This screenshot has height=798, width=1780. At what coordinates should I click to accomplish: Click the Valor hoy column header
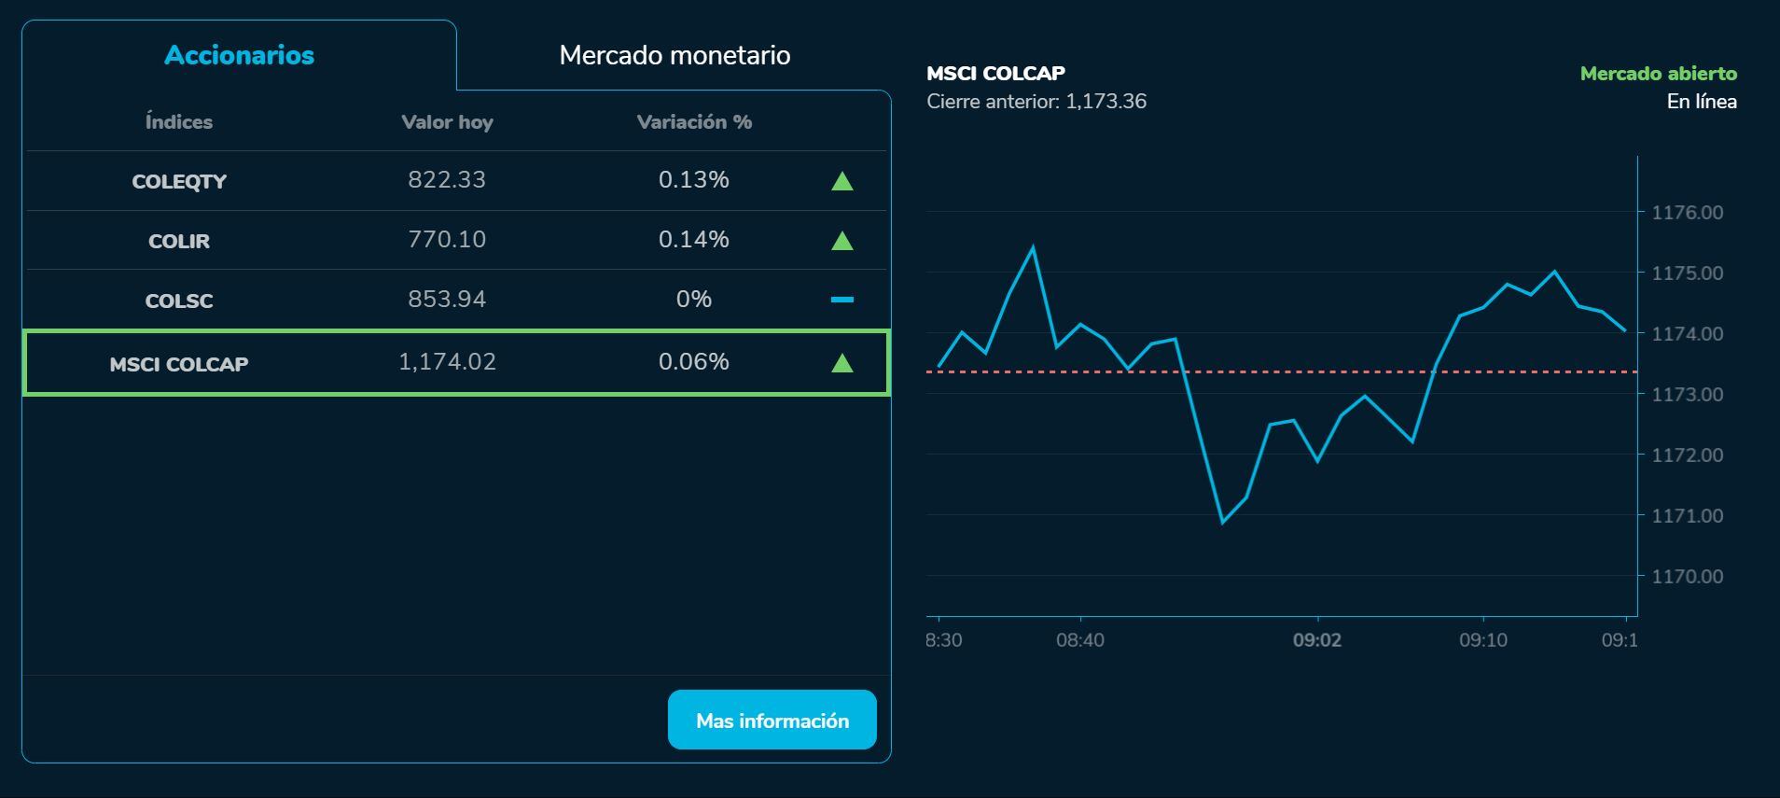[447, 122]
